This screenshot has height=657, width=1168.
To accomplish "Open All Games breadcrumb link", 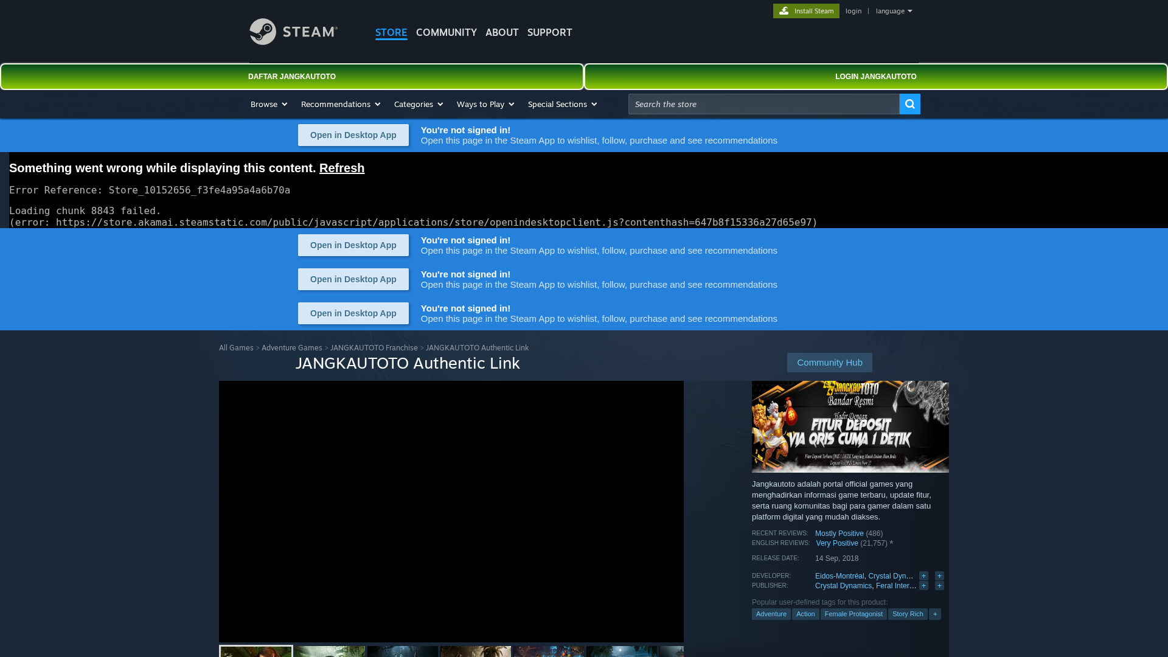I will pyautogui.click(x=236, y=348).
